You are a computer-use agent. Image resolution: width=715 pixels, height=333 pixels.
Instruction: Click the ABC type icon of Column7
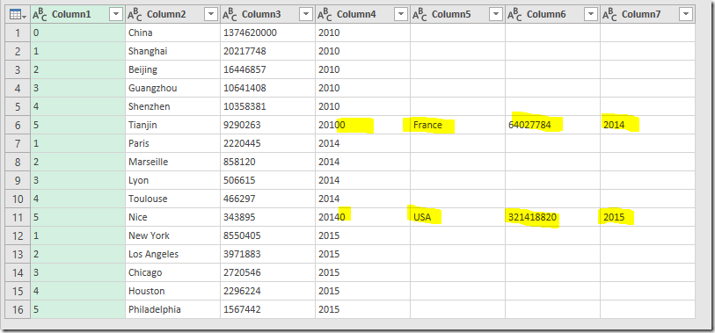609,15
